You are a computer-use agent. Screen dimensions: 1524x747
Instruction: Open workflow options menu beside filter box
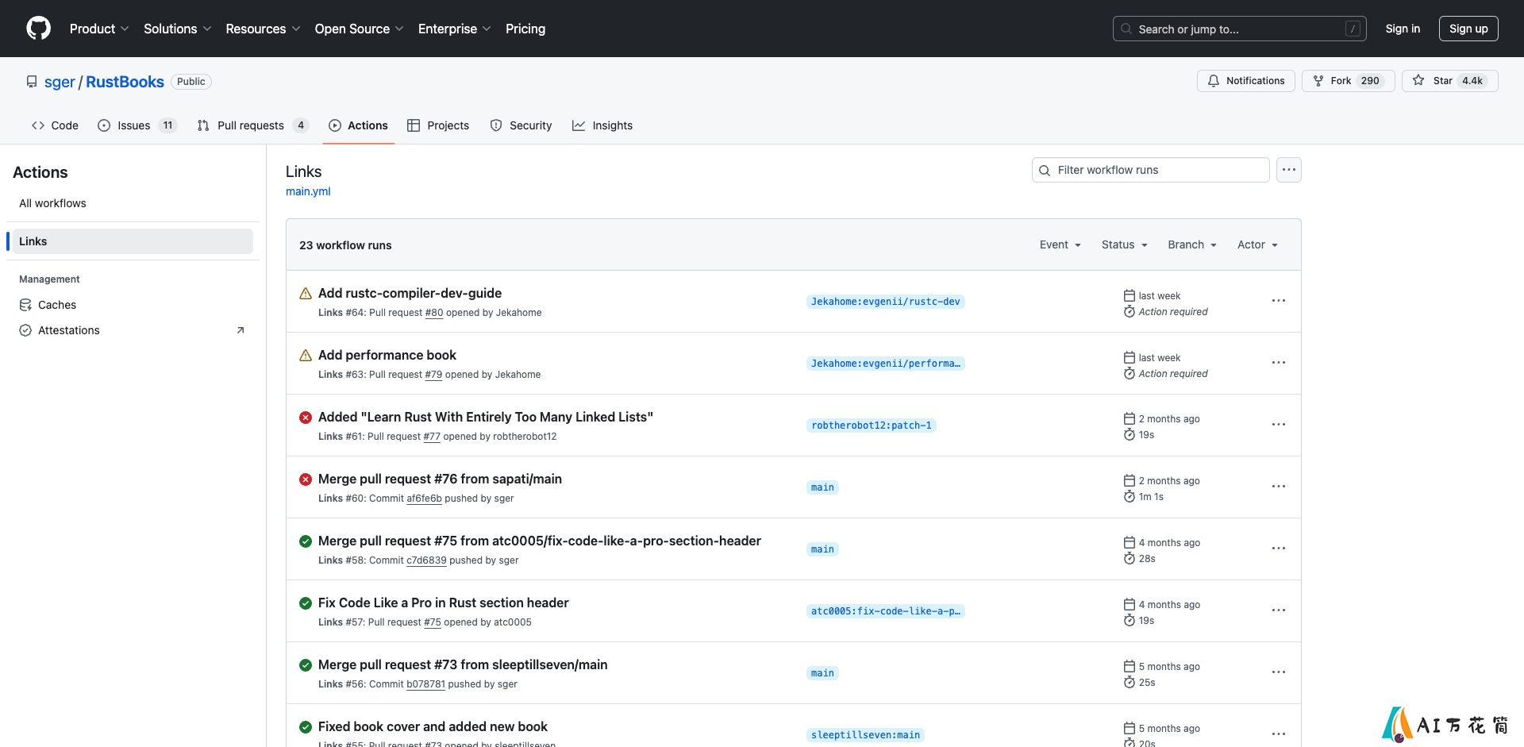pyautogui.click(x=1288, y=170)
